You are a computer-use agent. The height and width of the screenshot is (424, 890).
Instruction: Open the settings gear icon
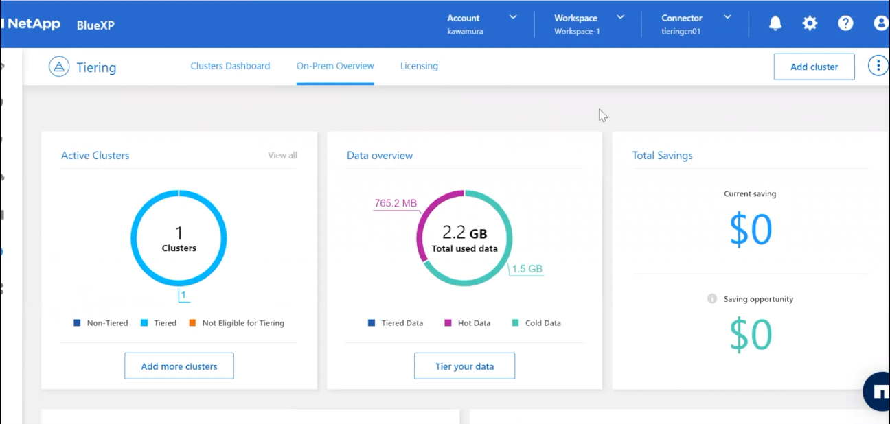tap(810, 23)
